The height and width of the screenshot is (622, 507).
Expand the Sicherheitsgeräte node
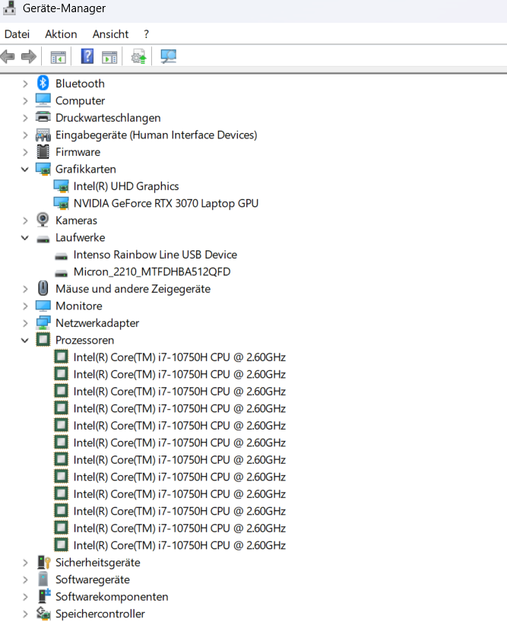click(x=25, y=563)
